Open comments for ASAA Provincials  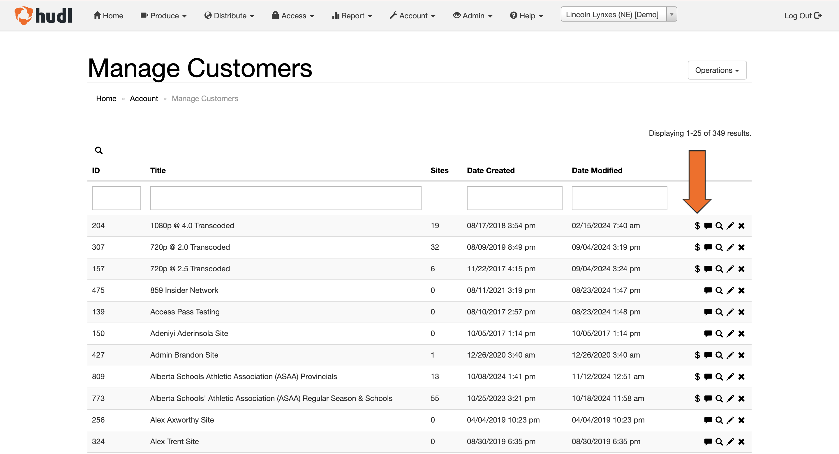(708, 376)
